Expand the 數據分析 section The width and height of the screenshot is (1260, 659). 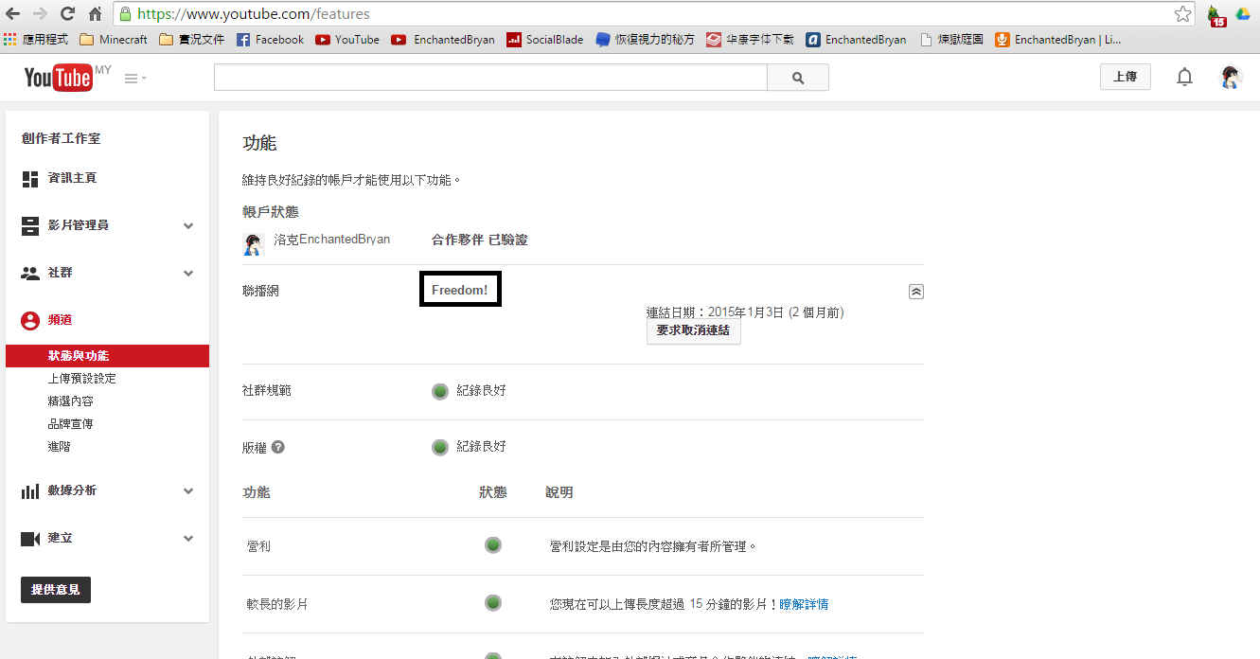point(188,490)
